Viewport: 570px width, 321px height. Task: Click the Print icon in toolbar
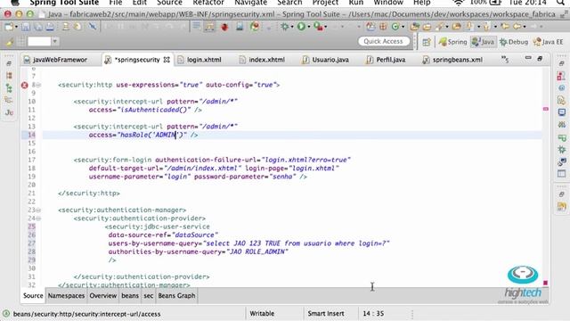coord(50,27)
